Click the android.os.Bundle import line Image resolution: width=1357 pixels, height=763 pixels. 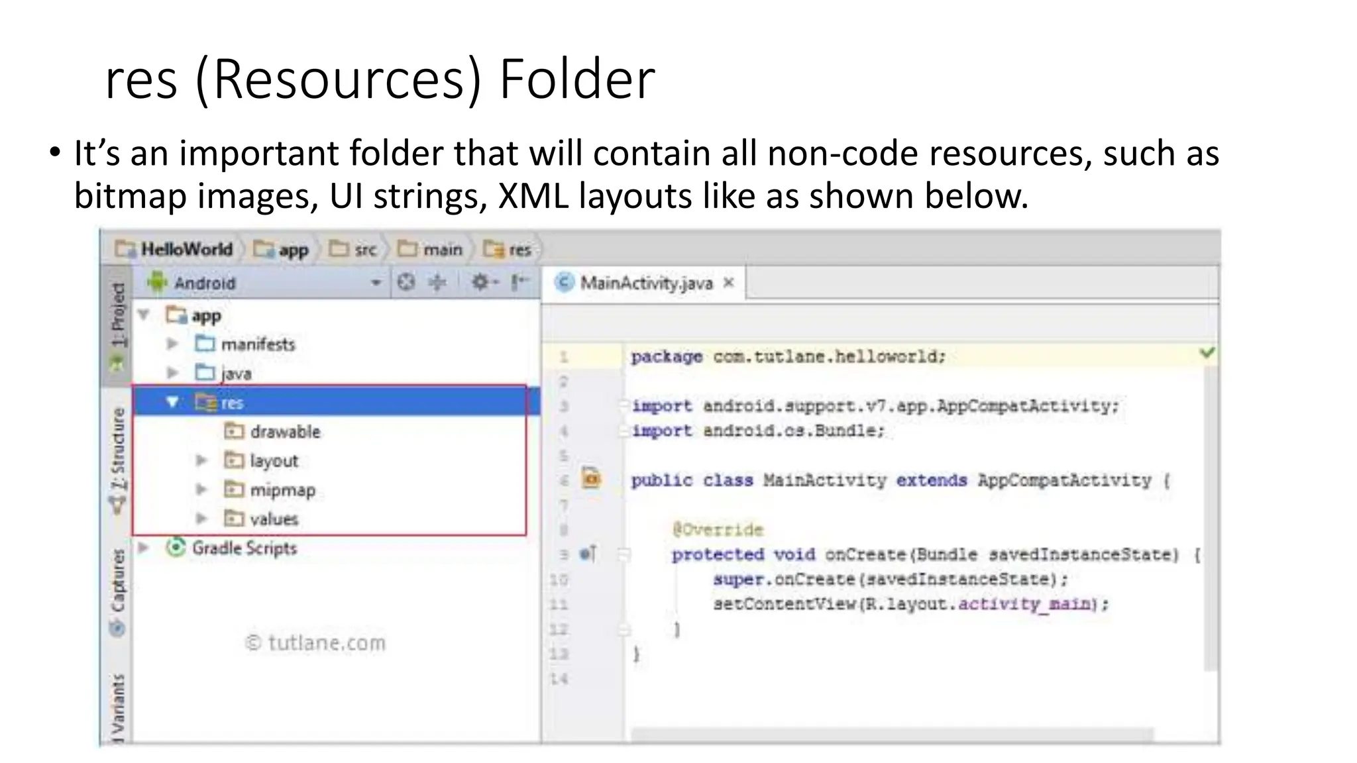click(x=758, y=431)
